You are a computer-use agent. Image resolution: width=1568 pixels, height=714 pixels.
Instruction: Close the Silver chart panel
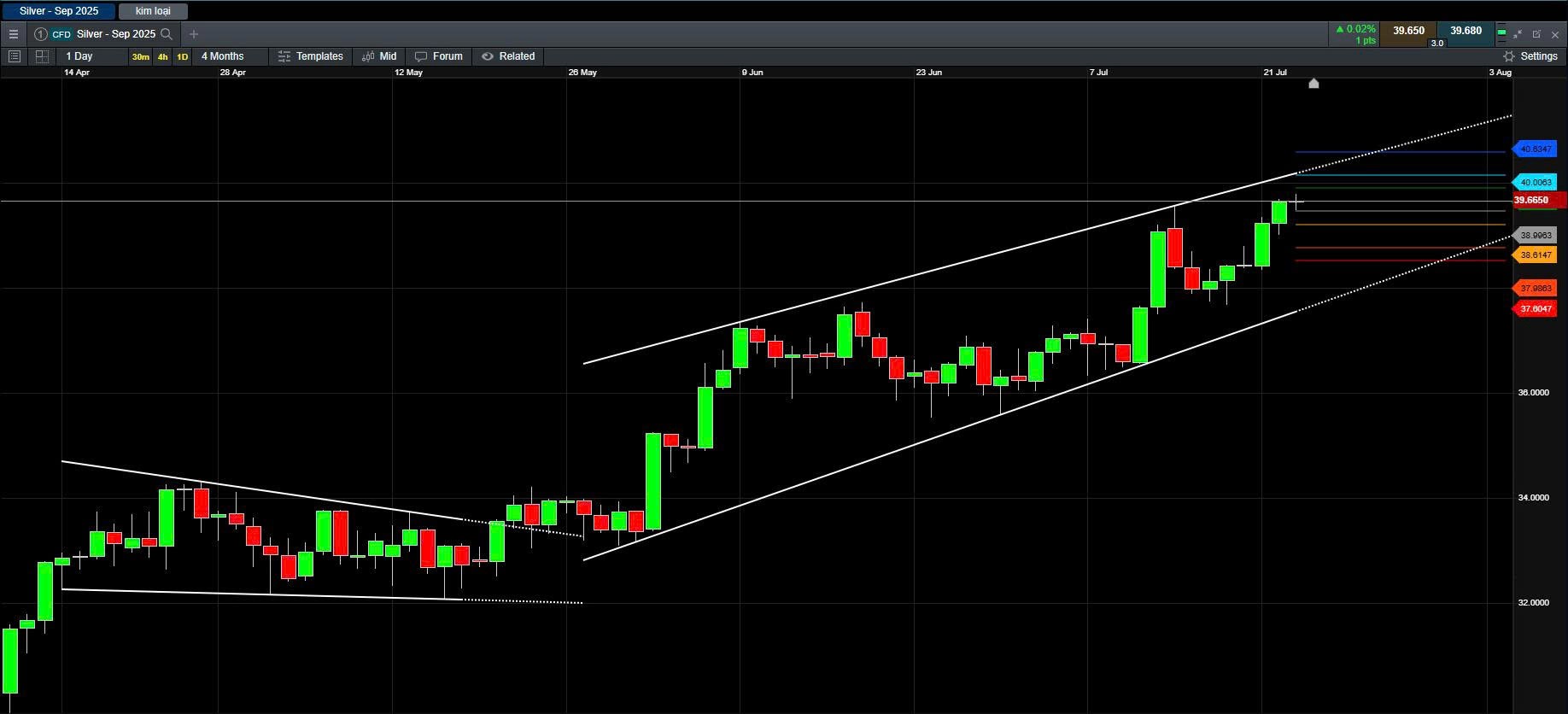pyautogui.click(x=1555, y=34)
